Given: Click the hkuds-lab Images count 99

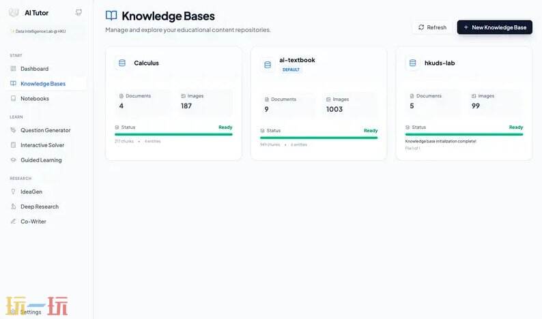Looking at the screenshot, I should coord(476,106).
